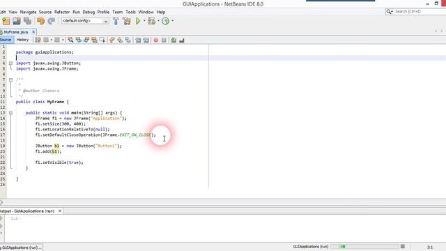
Task: Open the search magnifier dropdown
Action: pyautogui.click(x=389, y=11)
